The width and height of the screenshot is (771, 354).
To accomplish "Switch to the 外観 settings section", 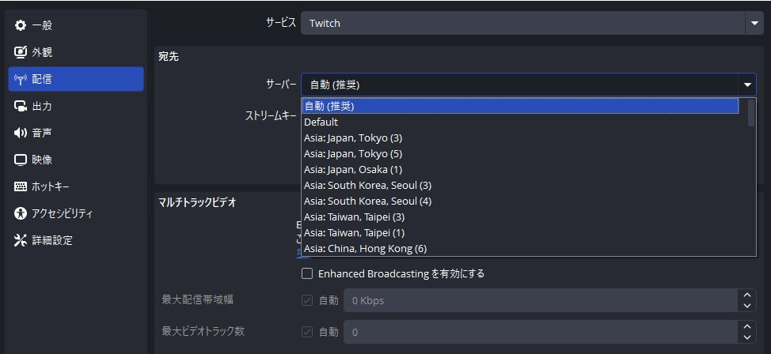I will point(76,52).
